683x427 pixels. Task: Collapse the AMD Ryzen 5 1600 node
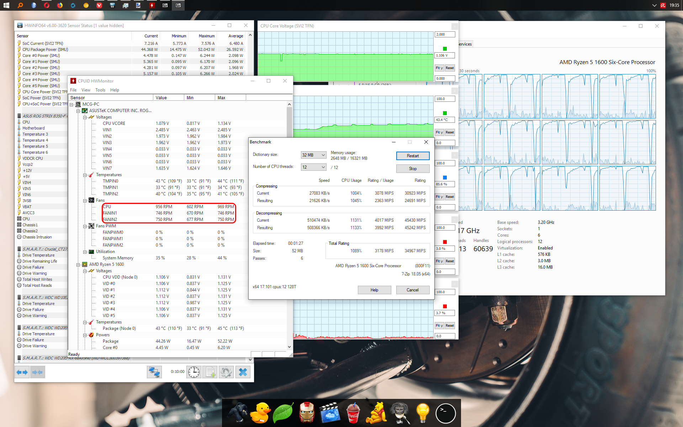[78, 264]
